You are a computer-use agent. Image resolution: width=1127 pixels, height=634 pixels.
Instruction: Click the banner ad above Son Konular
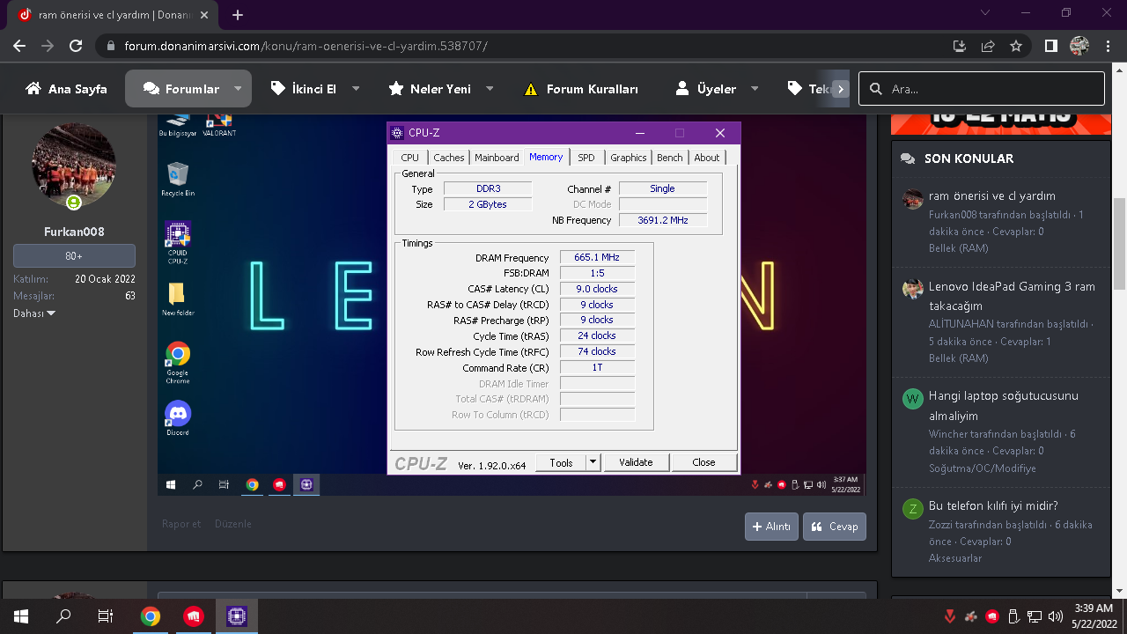pos(1000,124)
